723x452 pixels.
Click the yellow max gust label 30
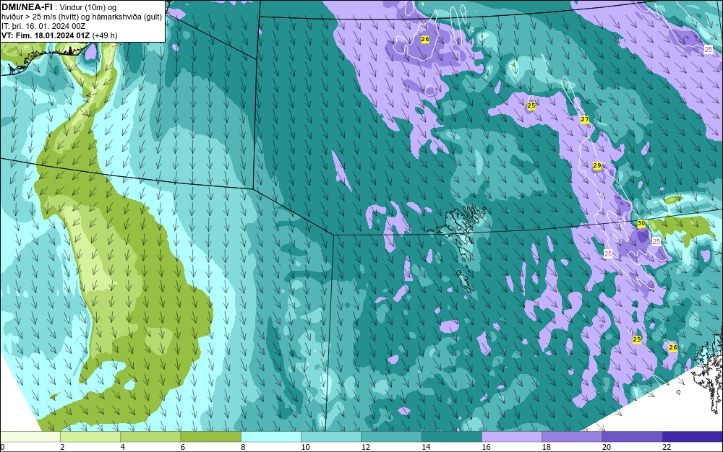(x=641, y=224)
